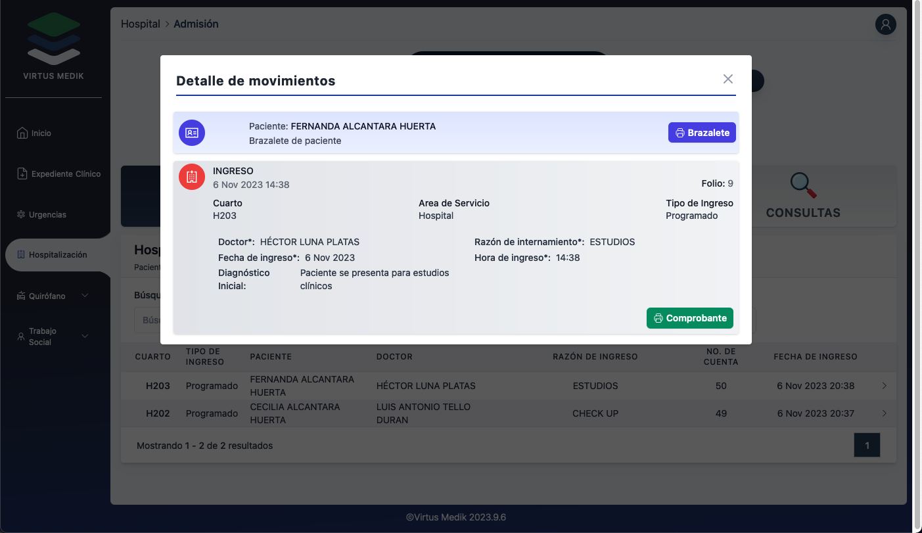The height and width of the screenshot is (533, 922).
Task: Expand the Quirófano submenu chevron
Action: pyautogui.click(x=85, y=296)
